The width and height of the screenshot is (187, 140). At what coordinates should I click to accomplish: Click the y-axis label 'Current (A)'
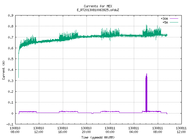click(4, 70)
